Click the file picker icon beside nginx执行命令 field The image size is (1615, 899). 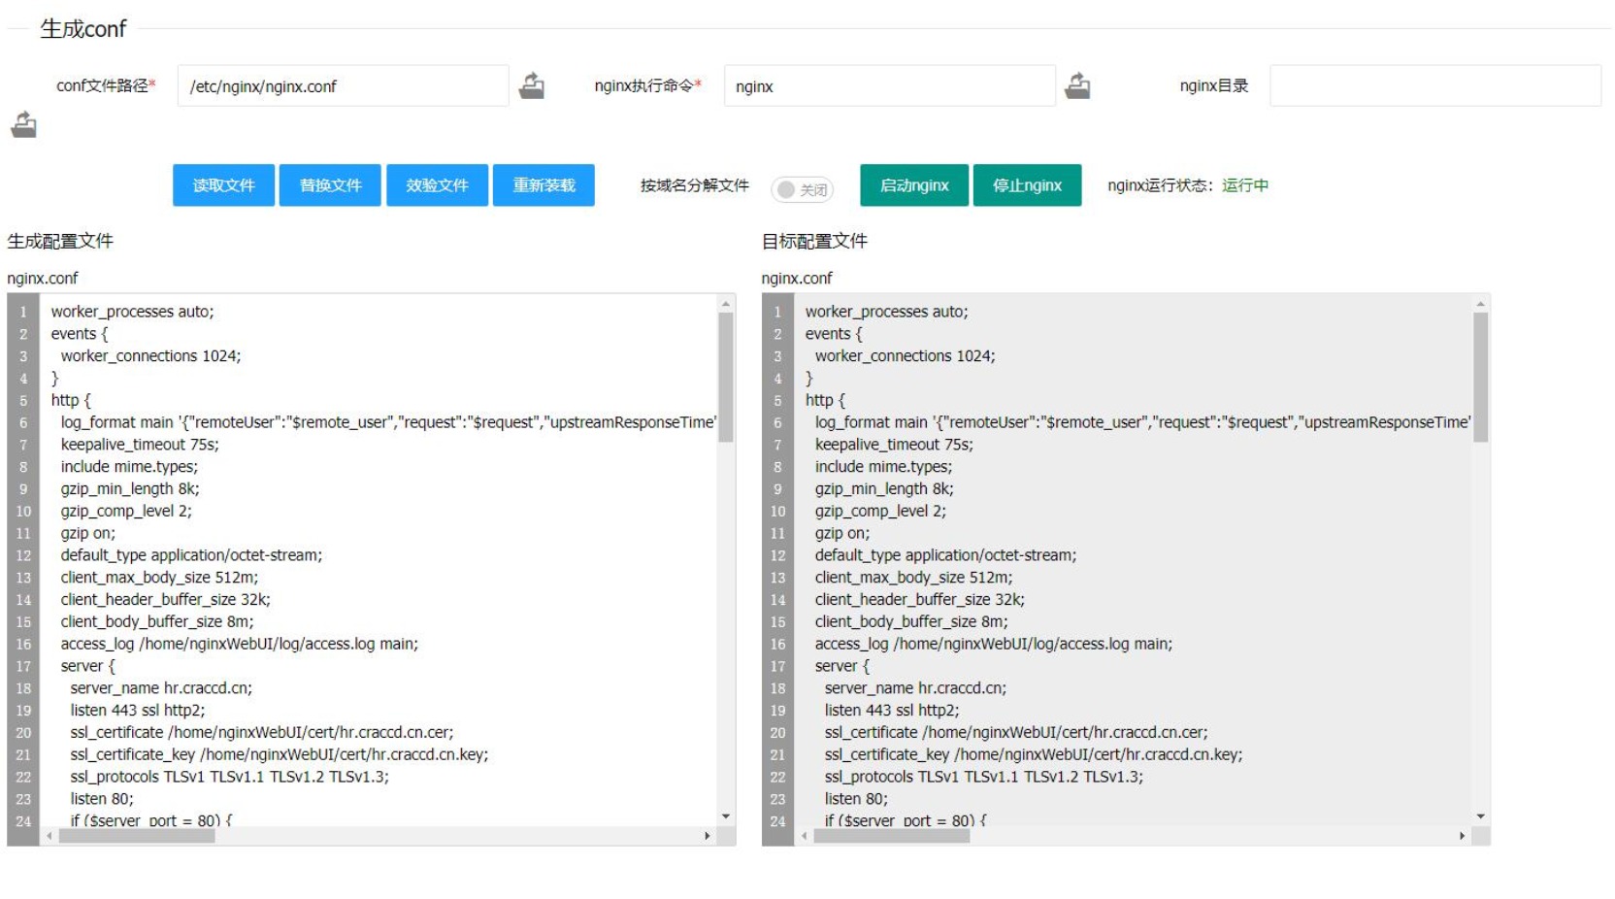[x=1077, y=86]
